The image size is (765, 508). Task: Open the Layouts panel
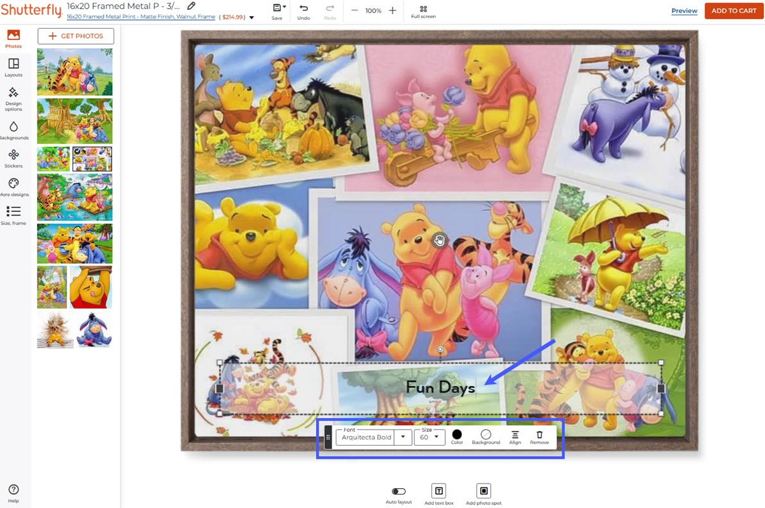13,67
